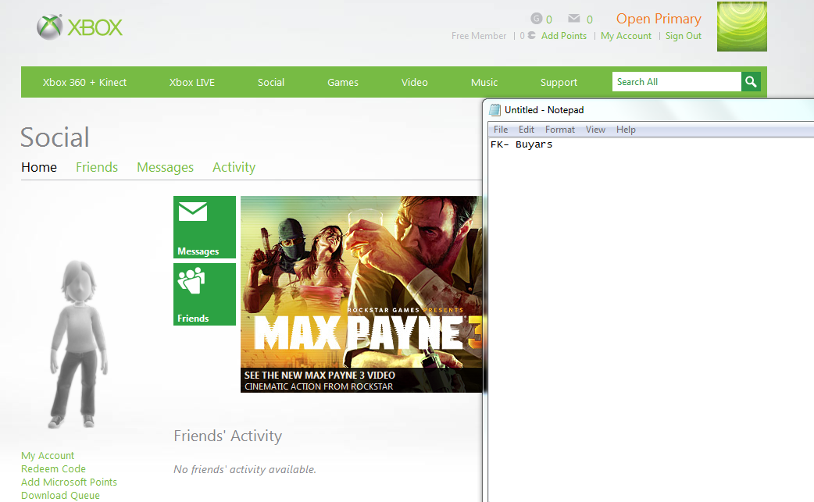Click the green search magnifier button

pos(751,81)
